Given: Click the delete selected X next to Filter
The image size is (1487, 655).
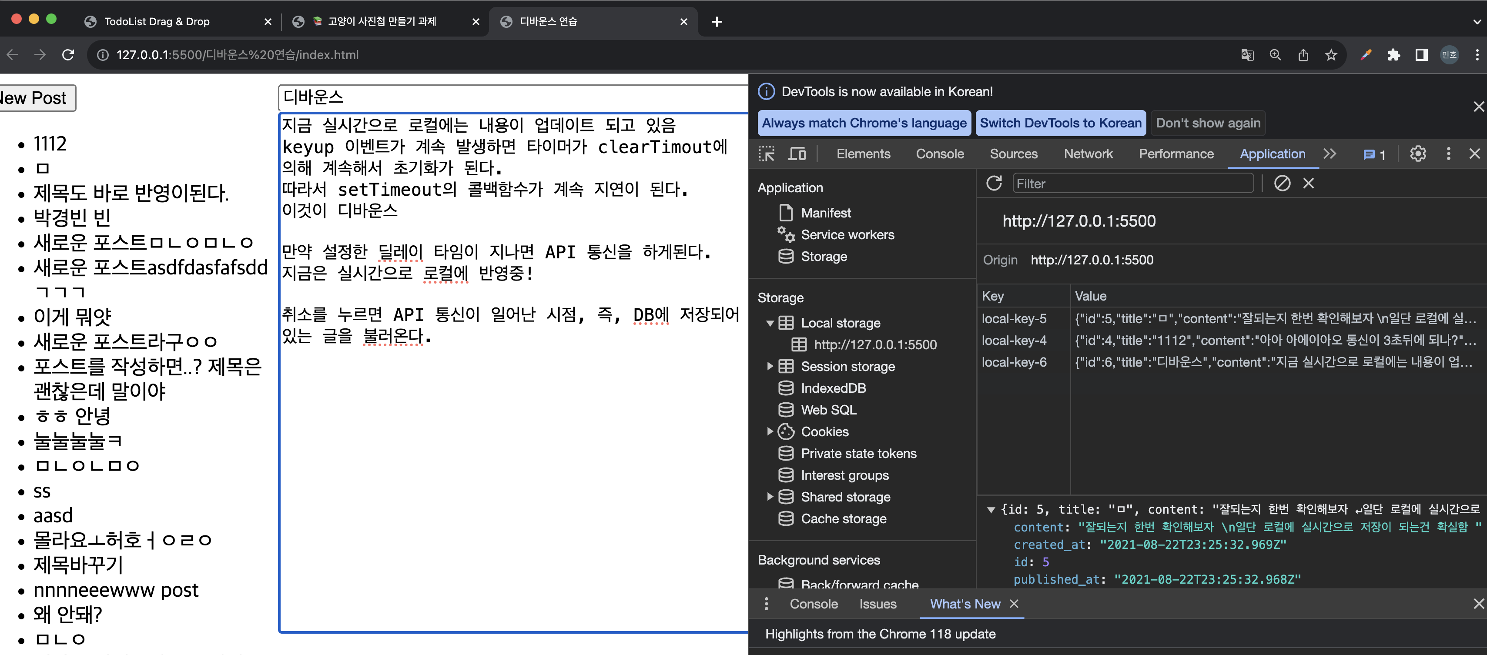Looking at the screenshot, I should click(x=1308, y=184).
